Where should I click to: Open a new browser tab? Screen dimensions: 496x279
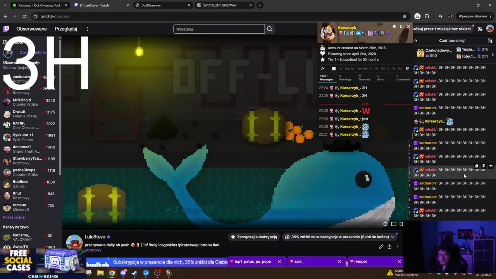coord(260,5)
